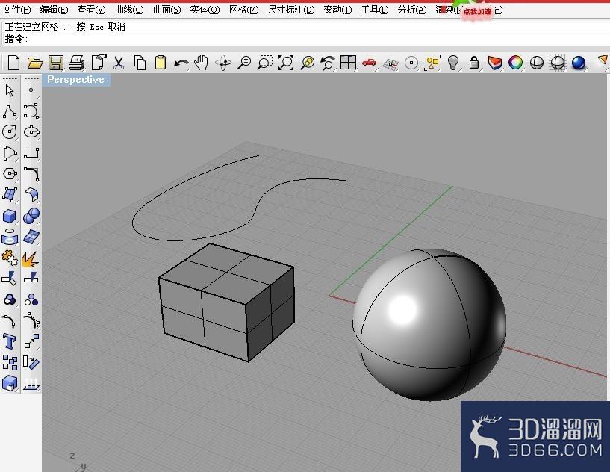Click the Print icon
This screenshot has width=610, height=472.
77,63
